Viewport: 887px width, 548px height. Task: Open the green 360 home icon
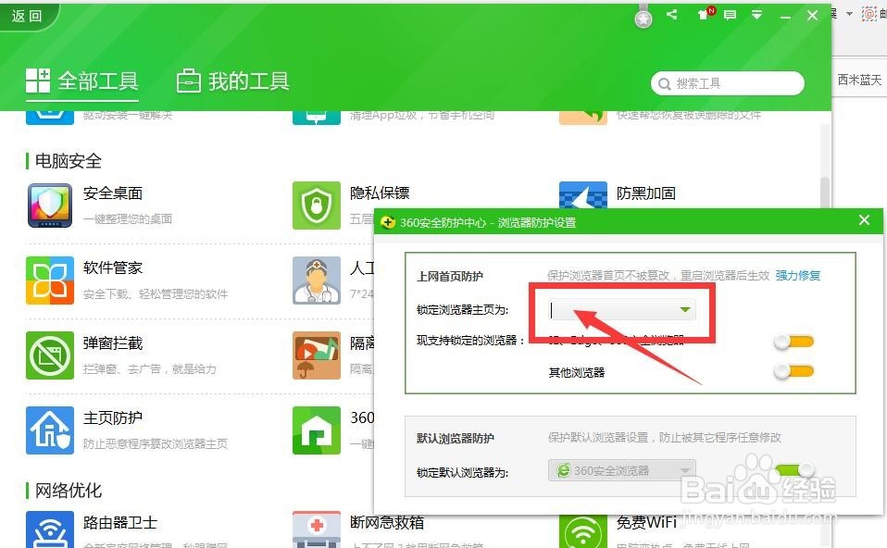pyautogui.click(x=317, y=430)
